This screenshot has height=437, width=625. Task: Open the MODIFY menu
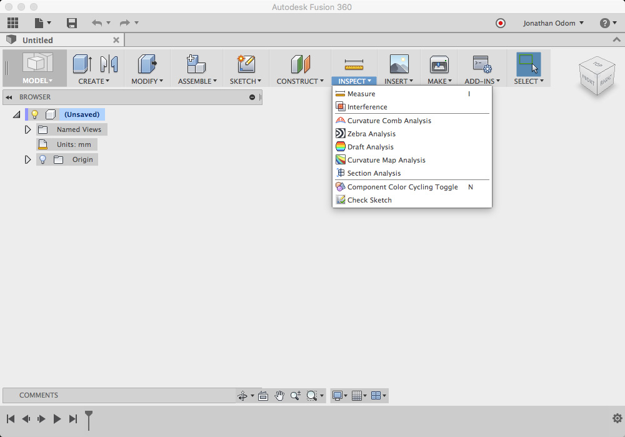click(x=147, y=81)
